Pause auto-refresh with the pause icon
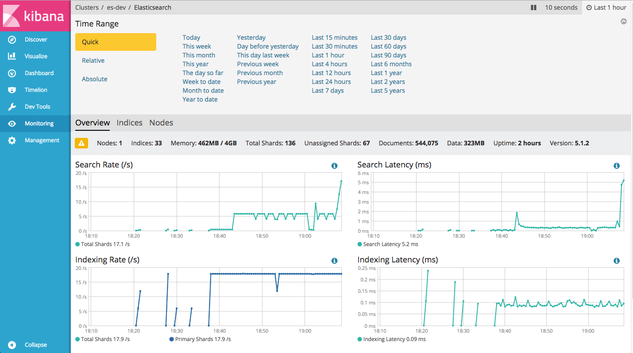The height and width of the screenshot is (353, 633). tap(533, 8)
